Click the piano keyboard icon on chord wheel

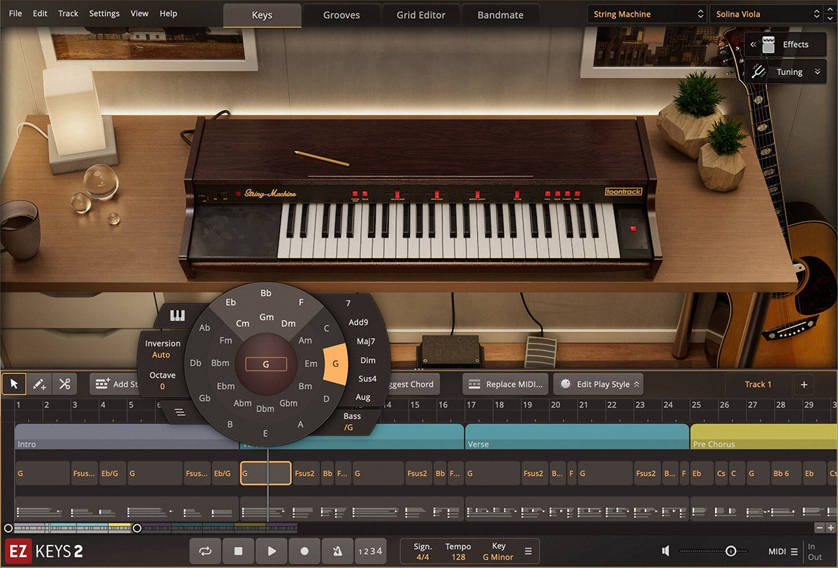click(x=177, y=316)
